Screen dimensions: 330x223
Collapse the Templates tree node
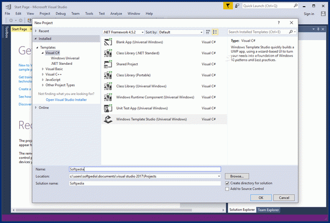click(x=37, y=47)
